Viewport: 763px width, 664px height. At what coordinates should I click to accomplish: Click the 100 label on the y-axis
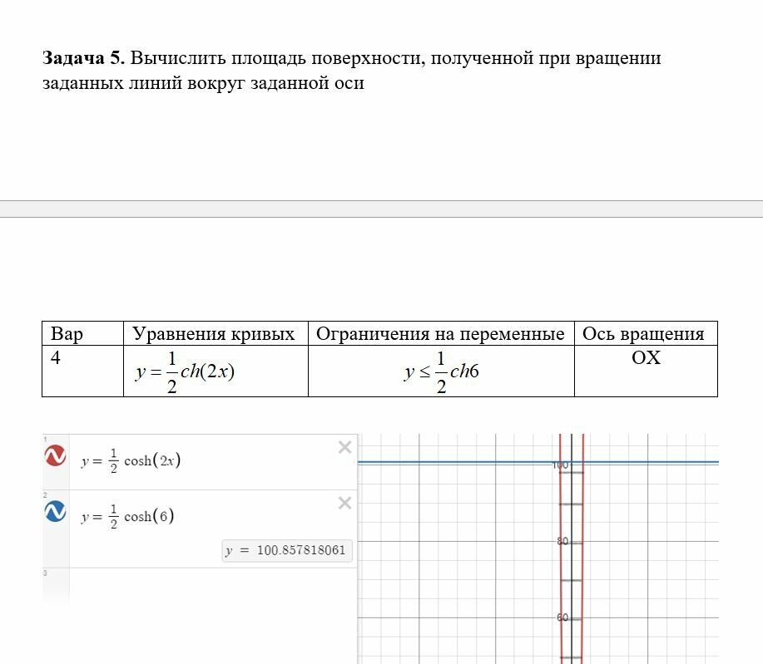point(561,465)
